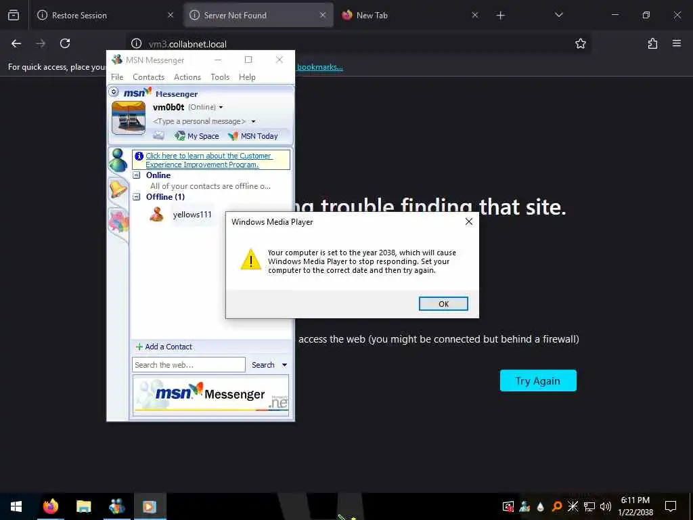Bookmark this page with the star icon
693x520 pixels.
580,43
